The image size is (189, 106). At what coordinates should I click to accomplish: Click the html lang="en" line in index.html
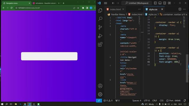(x=125, y=20)
